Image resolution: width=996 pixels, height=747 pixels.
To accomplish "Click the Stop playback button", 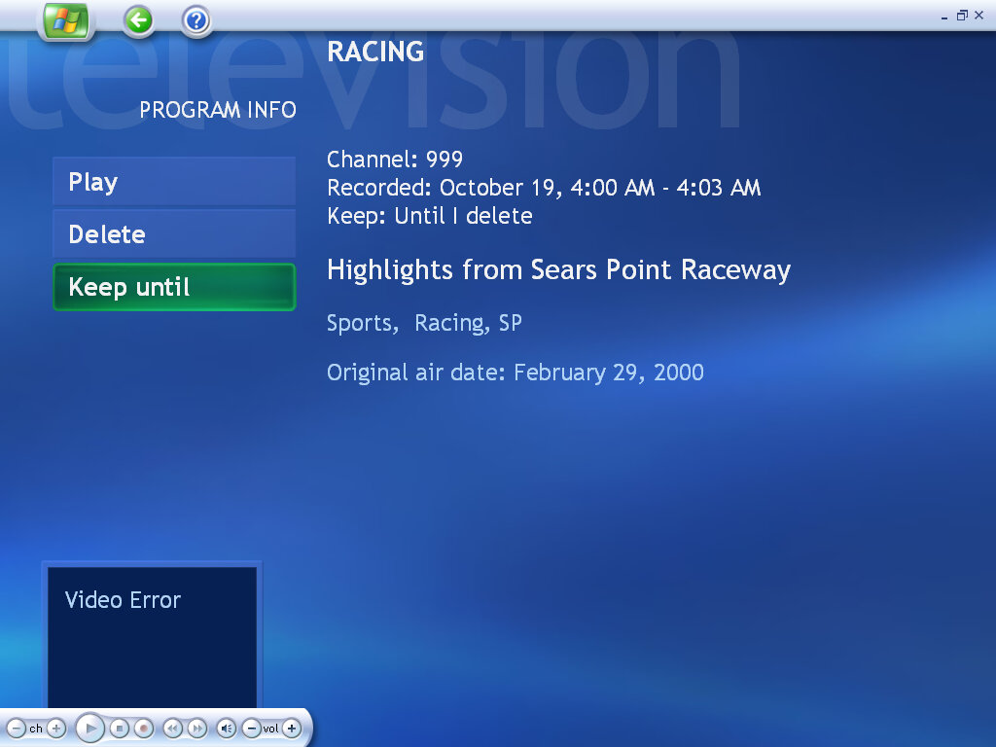I will (x=120, y=728).
